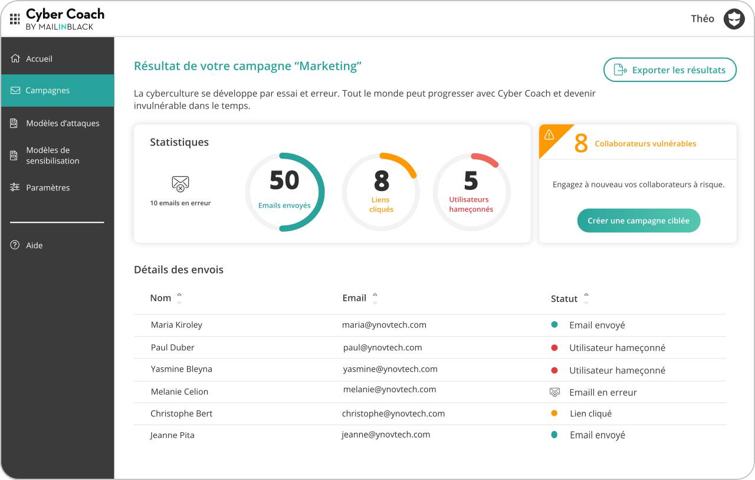Select the name Maria Kiroley
The height and width of the screenshot is (480, 755).
[x=176, y=325]
